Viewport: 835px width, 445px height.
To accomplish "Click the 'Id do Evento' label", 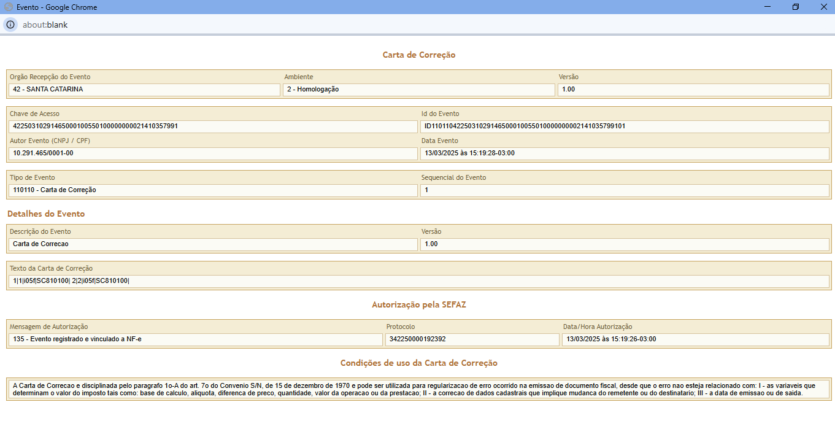I will point(441,114).
